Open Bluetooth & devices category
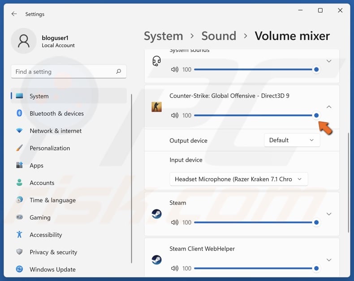The image size is (354, 281). point(69,113)
